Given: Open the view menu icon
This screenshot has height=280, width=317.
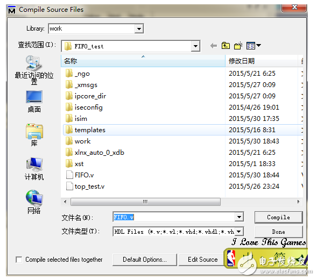Looking at the screenshot, I should [x=253, y=46].
